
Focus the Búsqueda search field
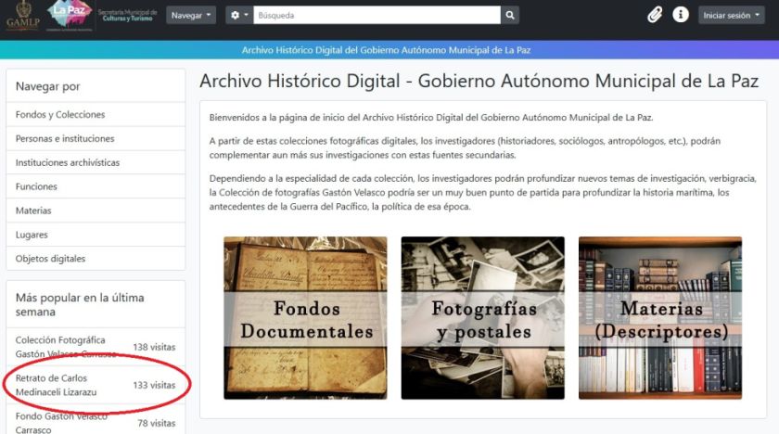click(377, 16)
